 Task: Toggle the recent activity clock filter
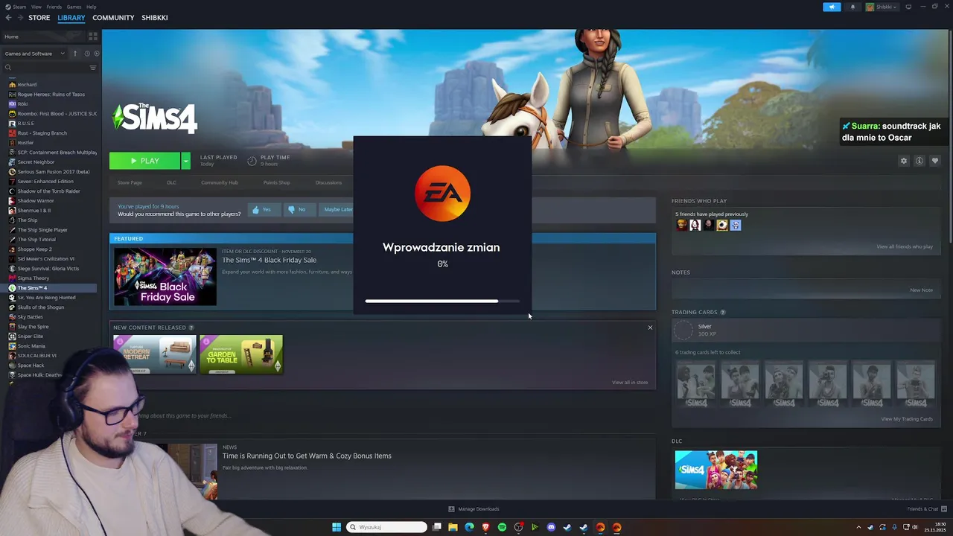87,54
